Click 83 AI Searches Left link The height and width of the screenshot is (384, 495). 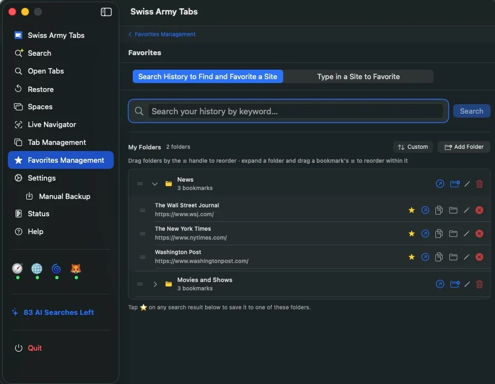click(53, 312)
